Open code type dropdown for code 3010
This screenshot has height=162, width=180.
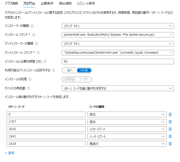click(127, 129)
